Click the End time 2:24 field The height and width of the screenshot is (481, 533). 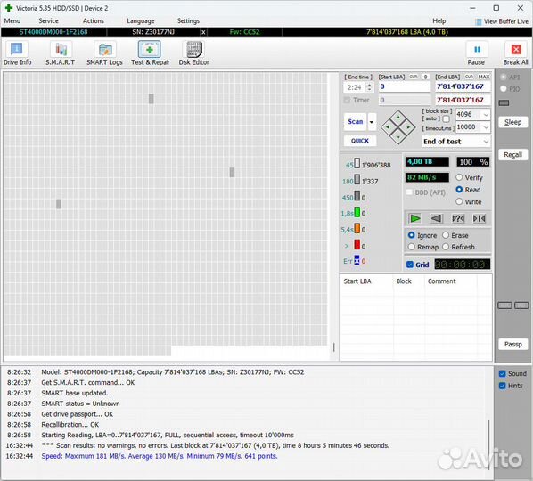coord(354,87)
